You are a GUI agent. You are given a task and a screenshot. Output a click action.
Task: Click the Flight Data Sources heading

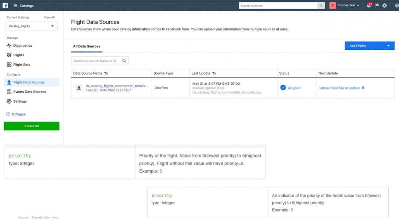pyautogui.click(x=95, y=22)
